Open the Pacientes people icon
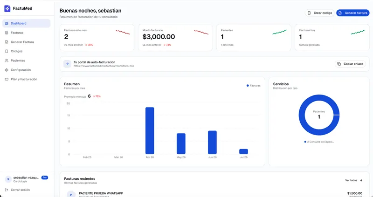 click(x=7, y=61)
